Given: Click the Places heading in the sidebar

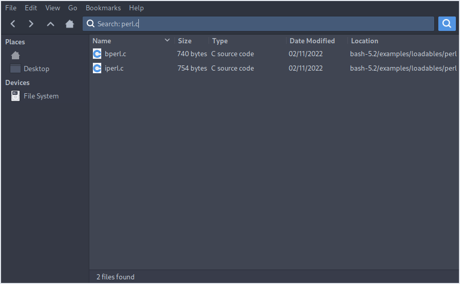Looking at the screenshot, I should [x=15, y=42].
